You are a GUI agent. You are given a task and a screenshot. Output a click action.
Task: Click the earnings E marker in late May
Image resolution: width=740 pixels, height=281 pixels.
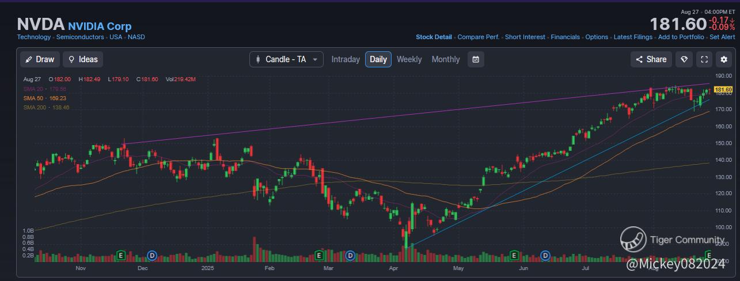pyautogui.click(x=514, y=255)
